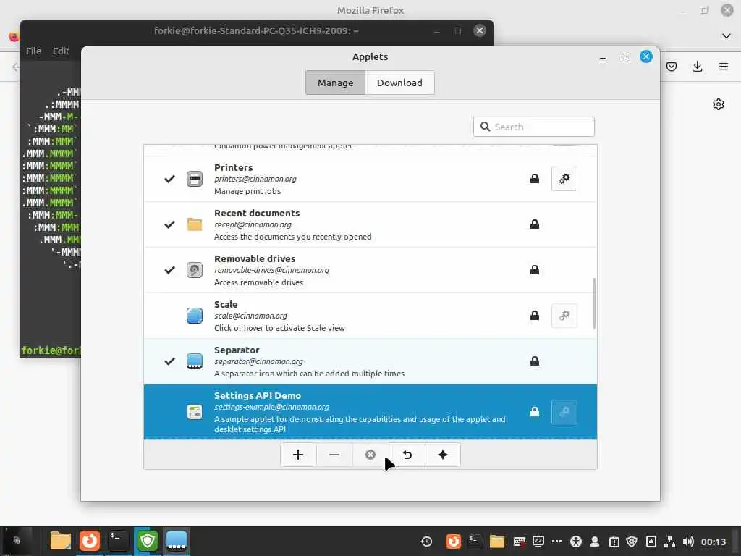This screenshot has width=741, height=556.
Task: Click the Separator applet icon
Action: (194, 361)
